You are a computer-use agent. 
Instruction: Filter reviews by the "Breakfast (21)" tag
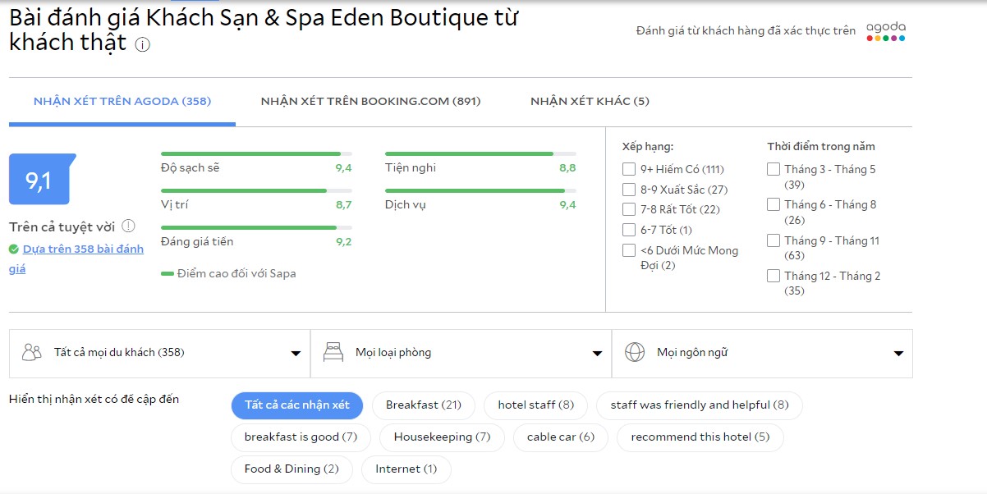[x=424, y=405]
